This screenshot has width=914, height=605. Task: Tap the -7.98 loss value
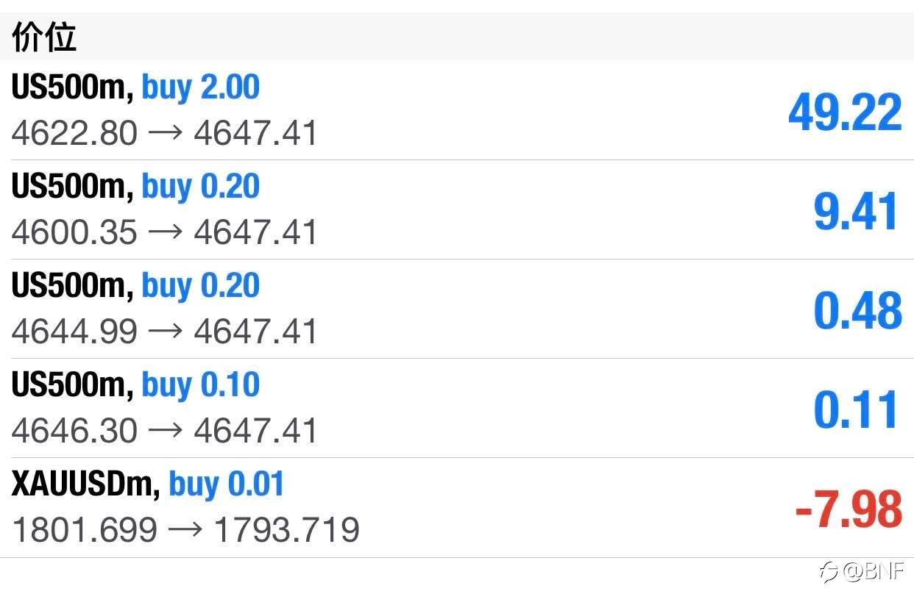click(x=849, y=509)
